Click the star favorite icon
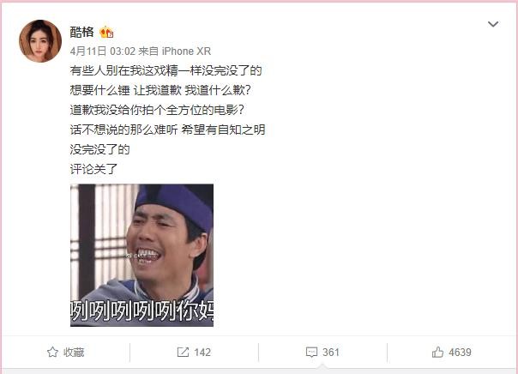The image size is (518, 374). pyautogui.click(x=52, y=353)
